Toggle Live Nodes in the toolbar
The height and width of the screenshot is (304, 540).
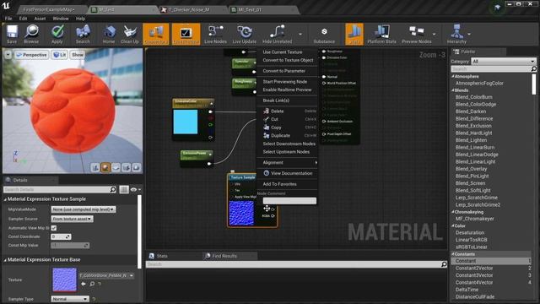coord(216,34)
